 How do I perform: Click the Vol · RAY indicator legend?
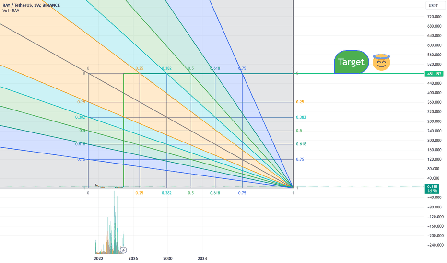tap(11, 11)
